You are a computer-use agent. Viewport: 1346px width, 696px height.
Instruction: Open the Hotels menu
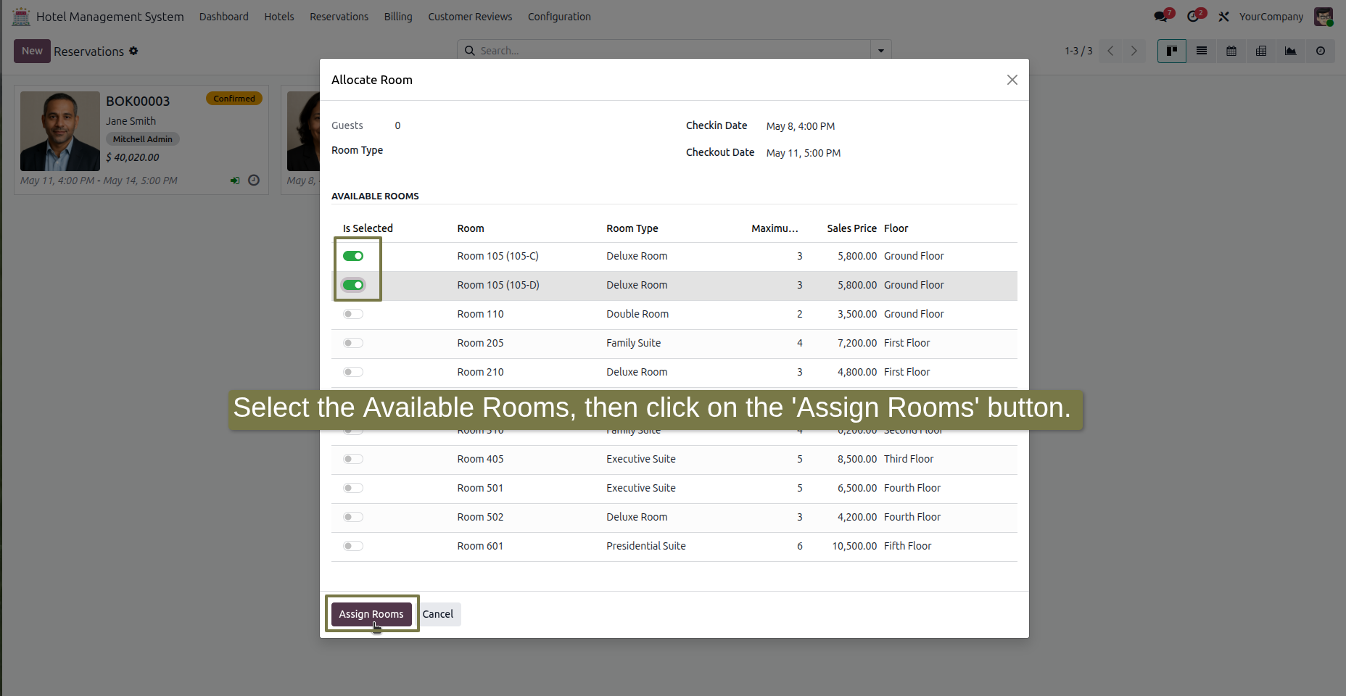[x=279, y=16]
